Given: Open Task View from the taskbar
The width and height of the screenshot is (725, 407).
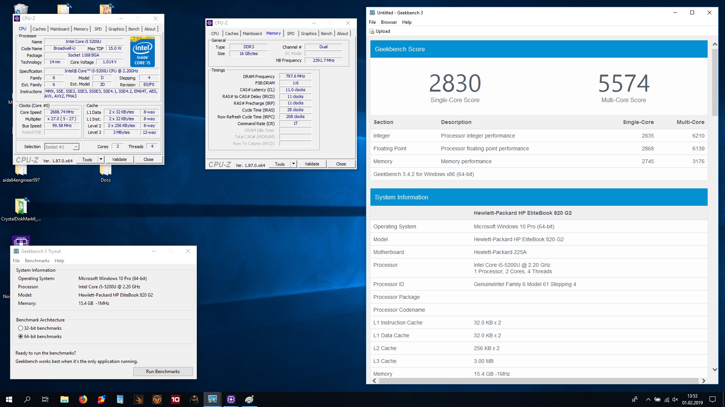Looking at the screenshot, I should pyautogui.click(x=45, y=399).
